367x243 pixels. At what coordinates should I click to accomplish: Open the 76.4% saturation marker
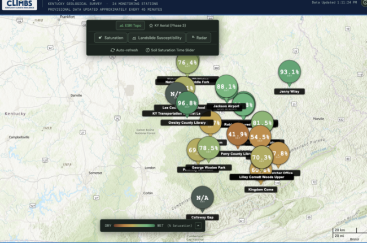tap(187, 63)
